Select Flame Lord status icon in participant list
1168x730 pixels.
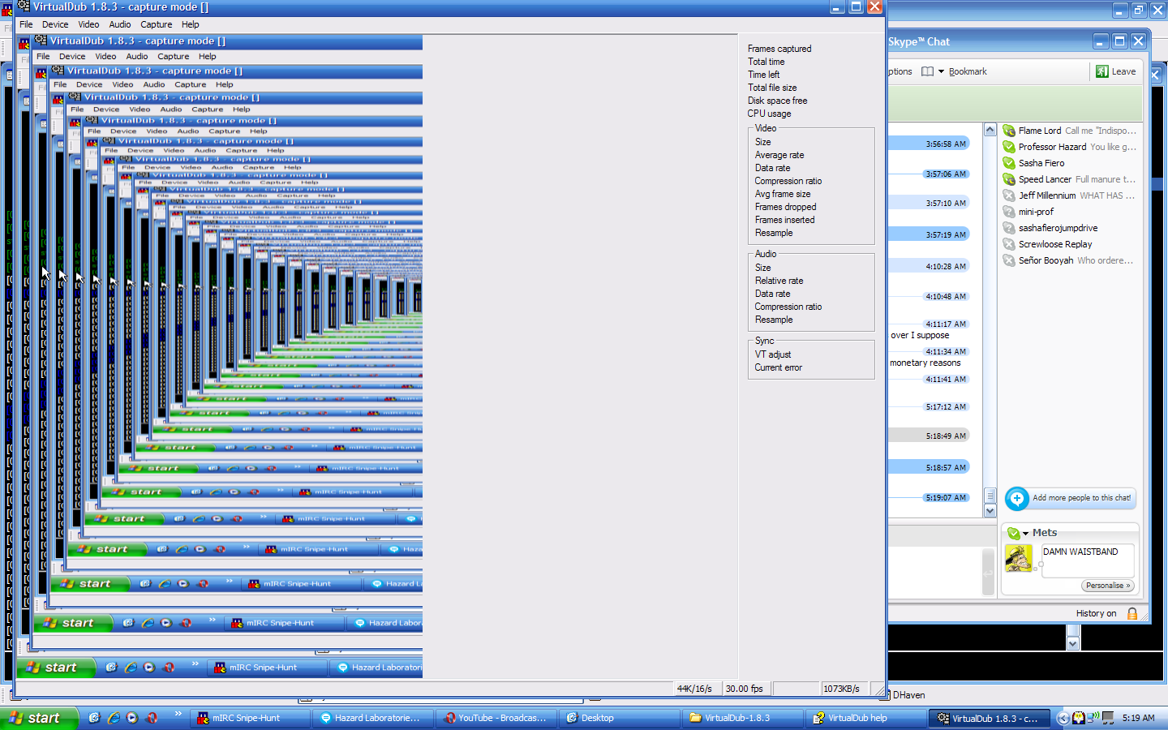coord(1009,131)
